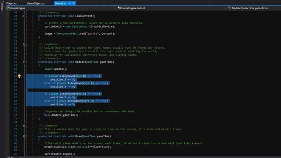Open the Update(GameTime gameTime) member dropdown
Viewport: 281px width, 158px height.
(x=254, y=8)
